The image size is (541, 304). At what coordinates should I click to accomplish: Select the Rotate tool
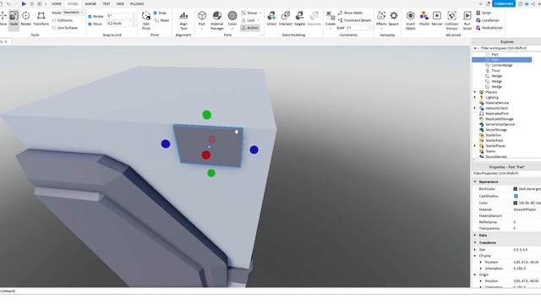pyautogui.click(x=26, y=19)
